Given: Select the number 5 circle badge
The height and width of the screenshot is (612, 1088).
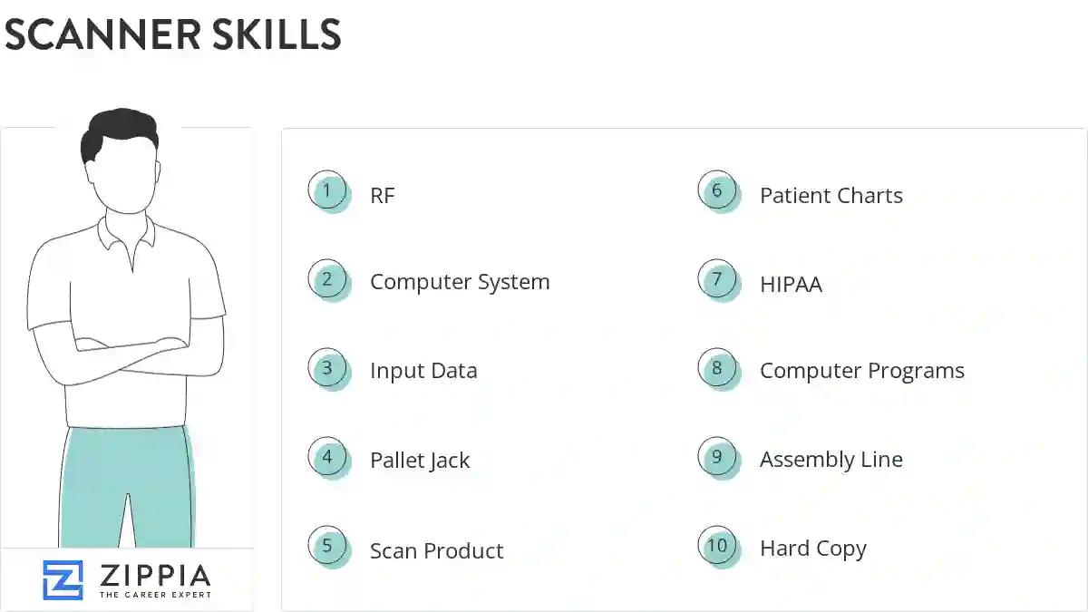Looking at the screenshot, I should (327, 547).
